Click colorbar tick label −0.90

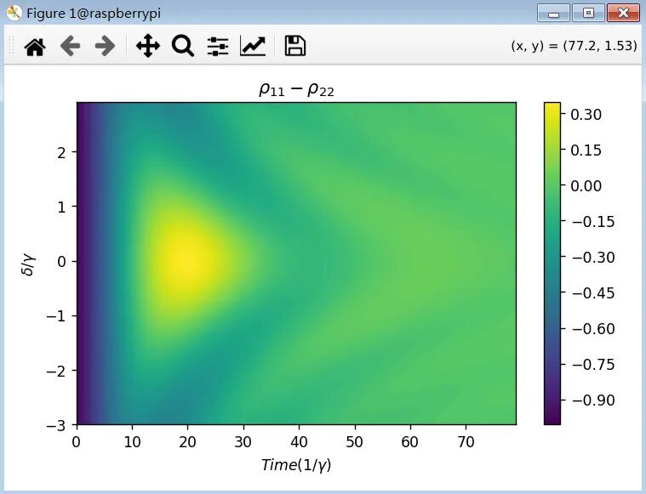pyautogui.click(x=593, y=400)
